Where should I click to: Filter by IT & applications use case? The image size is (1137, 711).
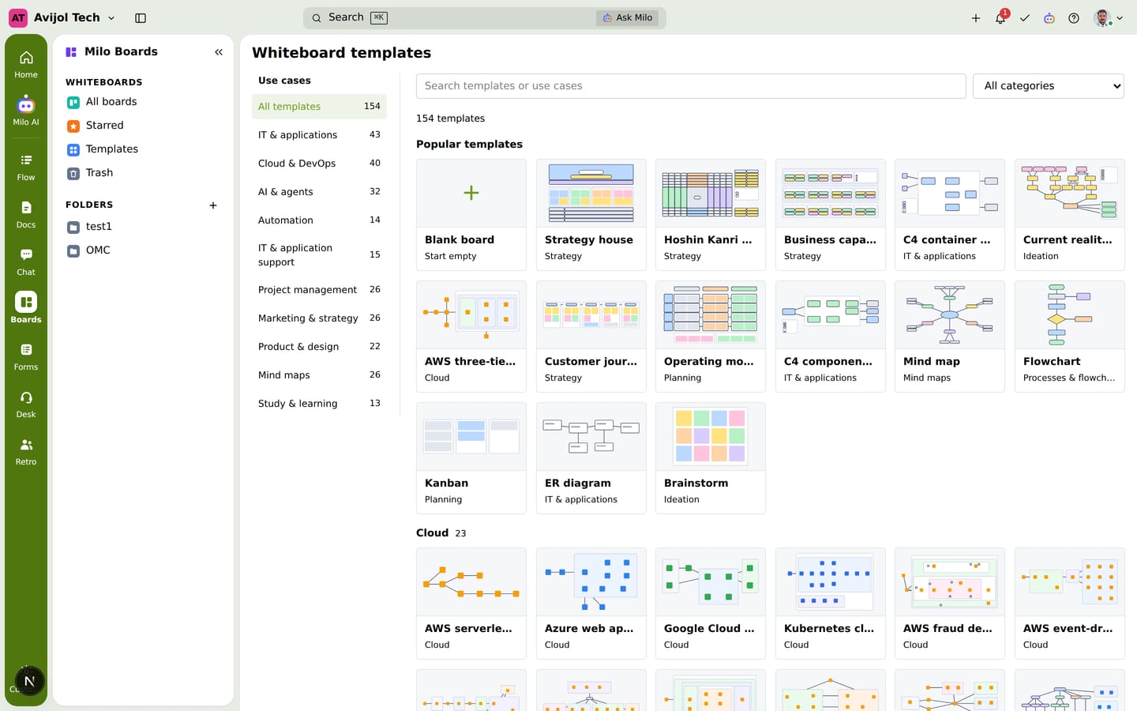319,135
